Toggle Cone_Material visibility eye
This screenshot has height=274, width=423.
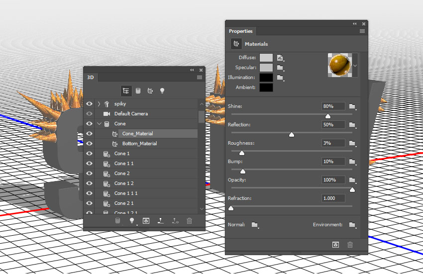pos(89,134)
